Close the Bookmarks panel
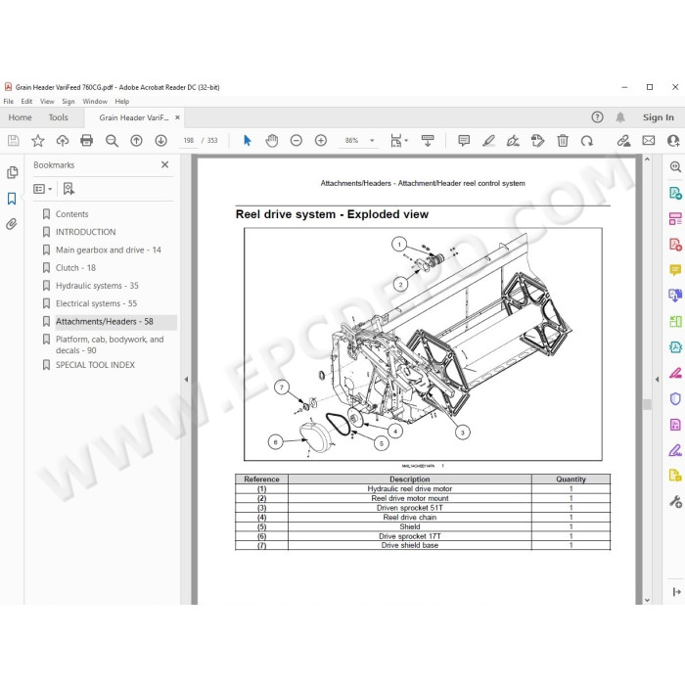Image resolution: width=685 pixels, height=685 pixels. 164,164
